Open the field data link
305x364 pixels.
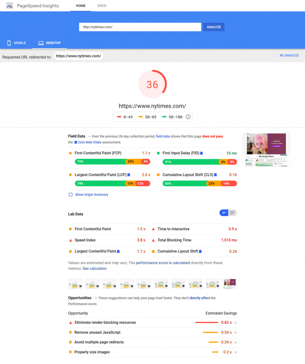coord(163,136)
